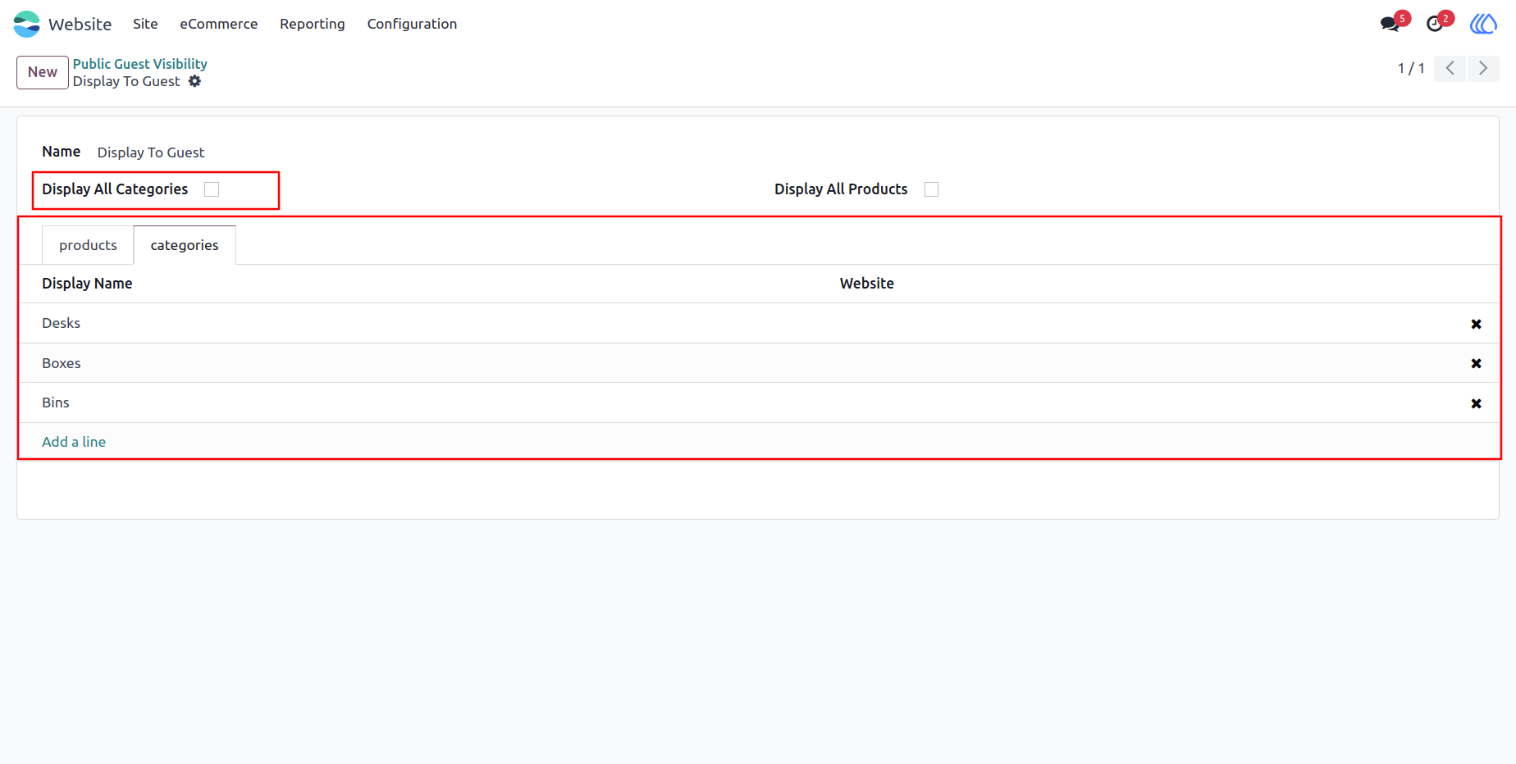Remove the Boxes category row
1516x764 pixels.
click(1476, 363)
